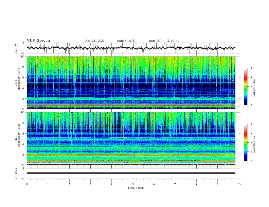
Task: Click the ch.2 spectrogram color scale bar
Action: tap(246, 142)
